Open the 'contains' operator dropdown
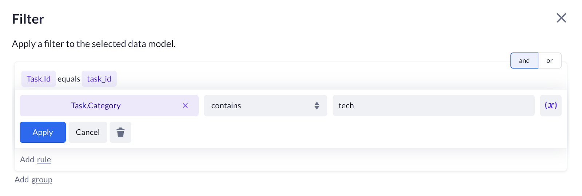The image size is (582, 196). pyautogui.click(x=265, y=105)
